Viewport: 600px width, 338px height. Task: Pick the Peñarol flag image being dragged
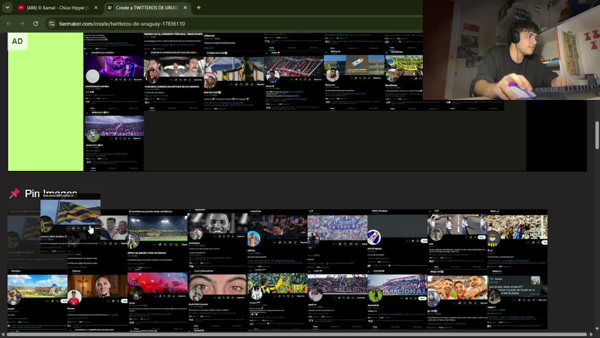click(70, 224)
